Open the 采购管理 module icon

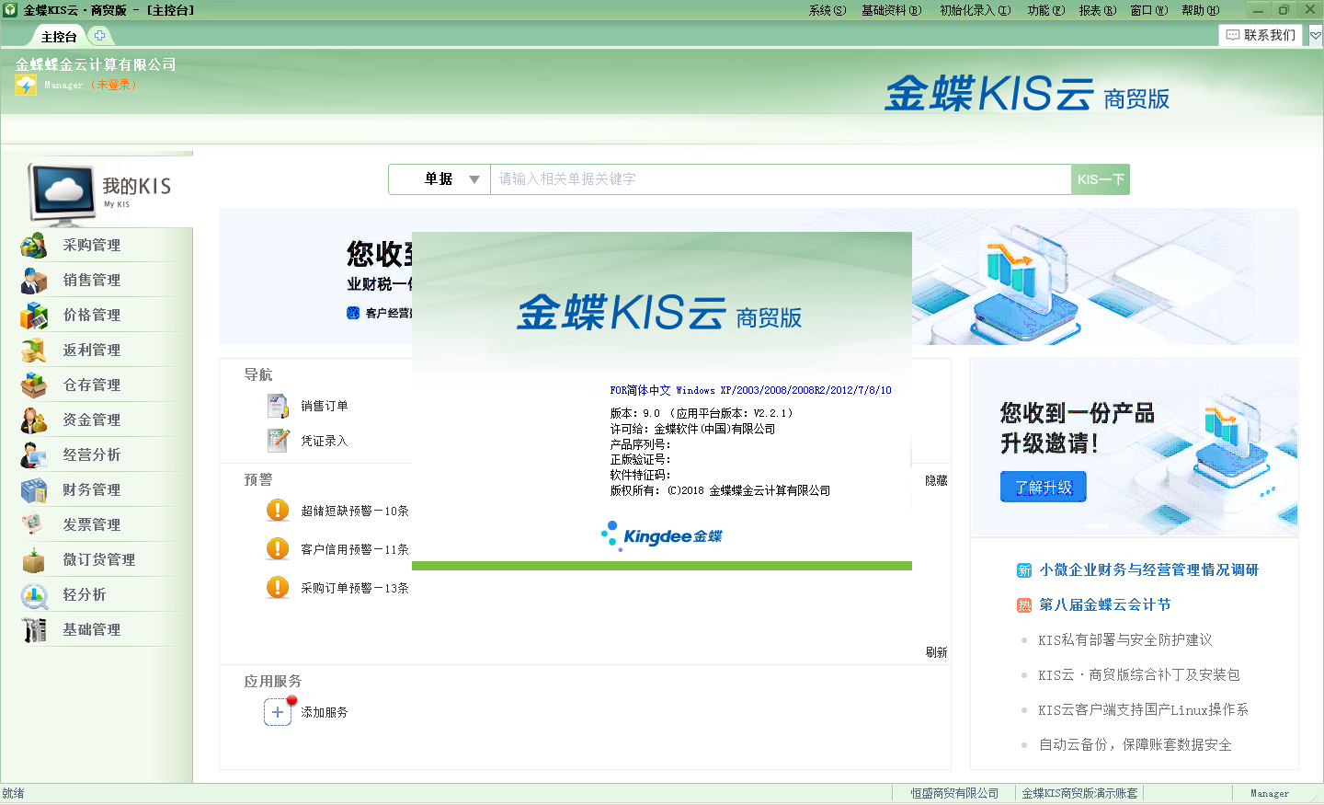click(34, 246)
